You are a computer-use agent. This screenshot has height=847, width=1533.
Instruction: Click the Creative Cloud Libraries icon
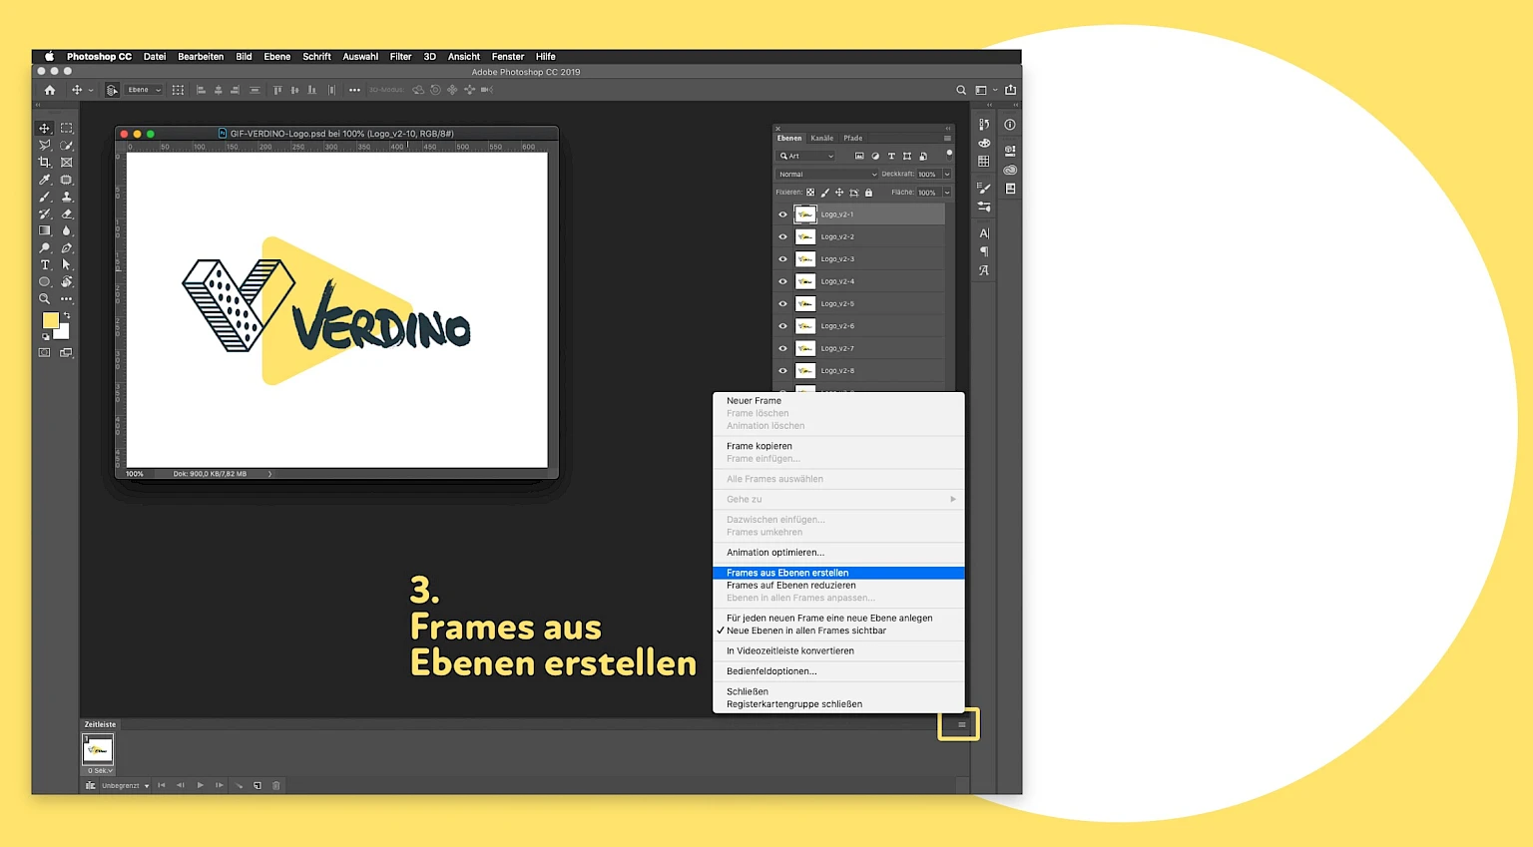(1010, 170)
